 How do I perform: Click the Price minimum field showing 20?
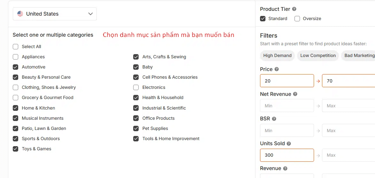click(x=287, y=81)
